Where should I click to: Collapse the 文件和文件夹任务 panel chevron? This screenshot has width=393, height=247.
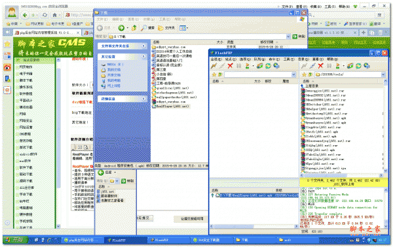143,46
